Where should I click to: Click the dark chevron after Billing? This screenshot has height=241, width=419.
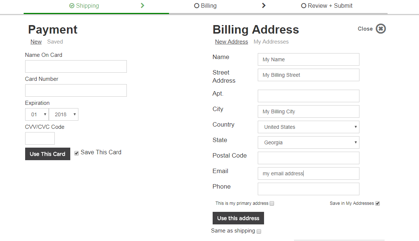tap(264, 6)
